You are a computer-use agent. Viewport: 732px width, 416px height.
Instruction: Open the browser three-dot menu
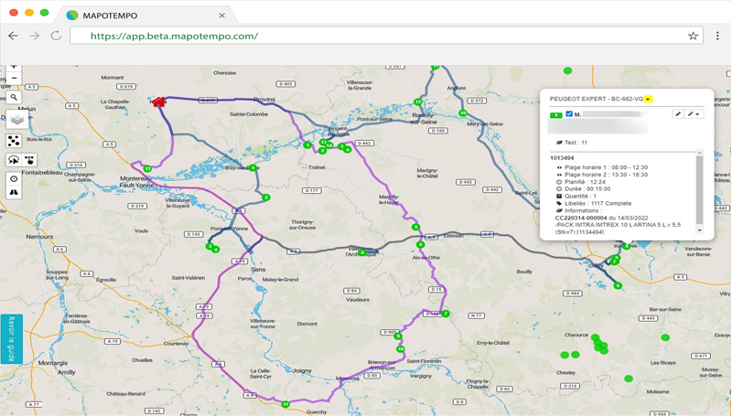[x=717, y=36]
